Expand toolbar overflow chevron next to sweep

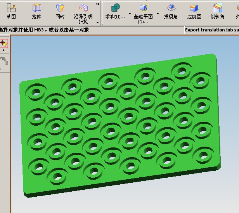pos(98,4)
